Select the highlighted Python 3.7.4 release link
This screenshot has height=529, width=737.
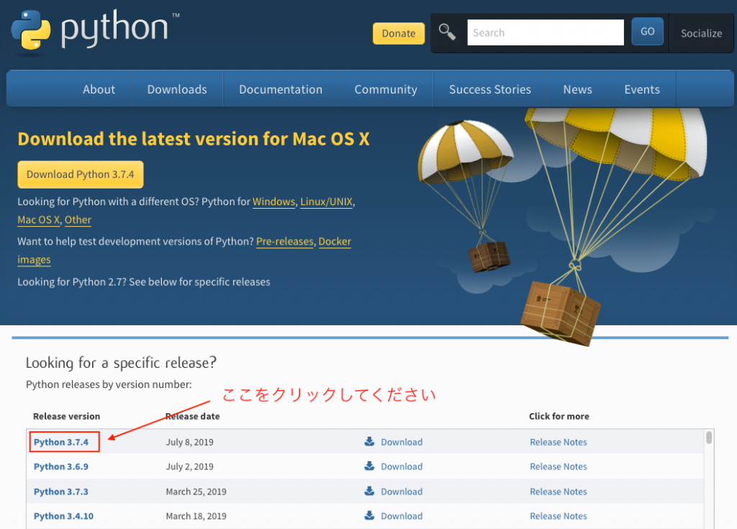(x=63, y=442)
